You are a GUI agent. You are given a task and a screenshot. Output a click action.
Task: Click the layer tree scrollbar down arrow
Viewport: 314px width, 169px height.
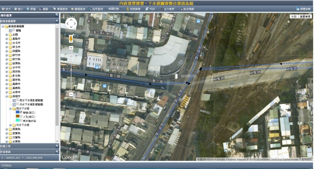(x=57, y=141)
